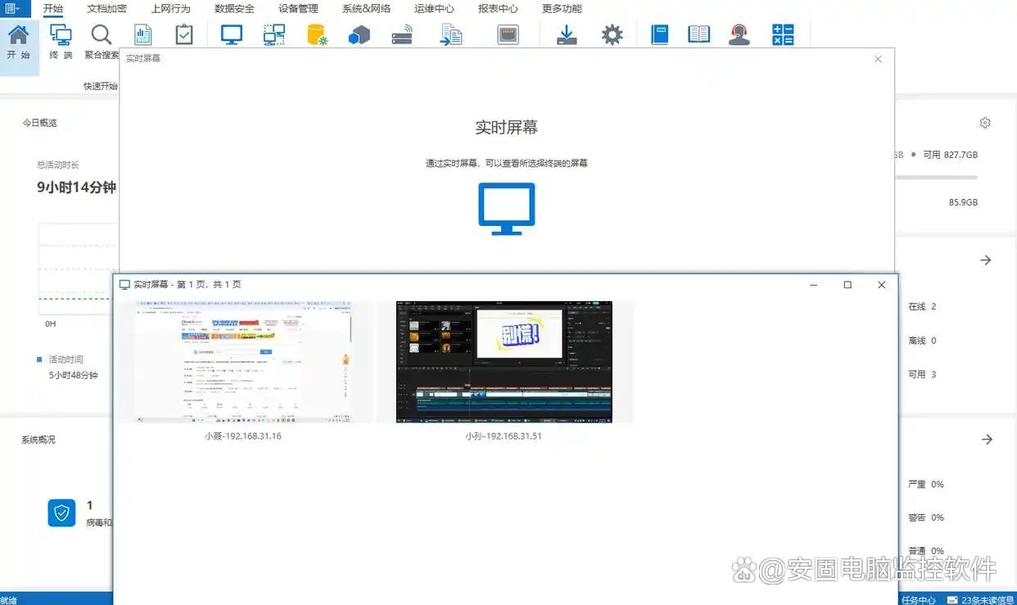The image size is (1017, 605).
Task: Click the blue monitor toolbar icon
Action: coord(232,35)
